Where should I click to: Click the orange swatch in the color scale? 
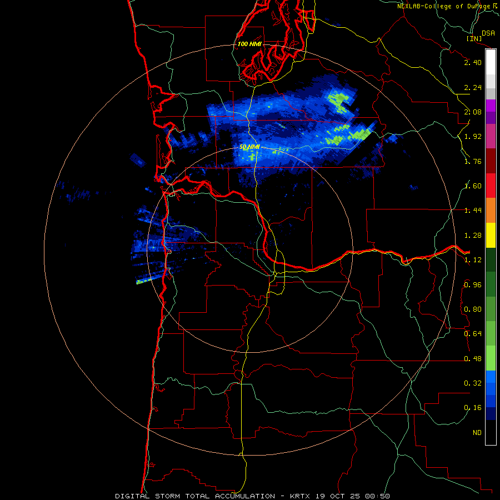pos(491,211)
